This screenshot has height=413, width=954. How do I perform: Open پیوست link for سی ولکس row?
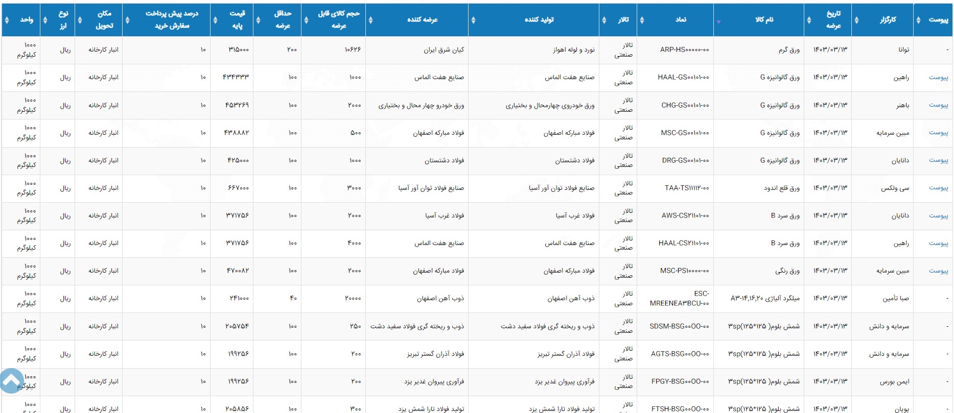(938, 188)
